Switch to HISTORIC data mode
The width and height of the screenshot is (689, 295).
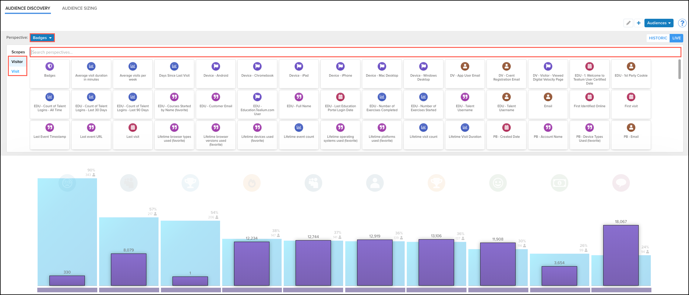[x=658, y=38]
